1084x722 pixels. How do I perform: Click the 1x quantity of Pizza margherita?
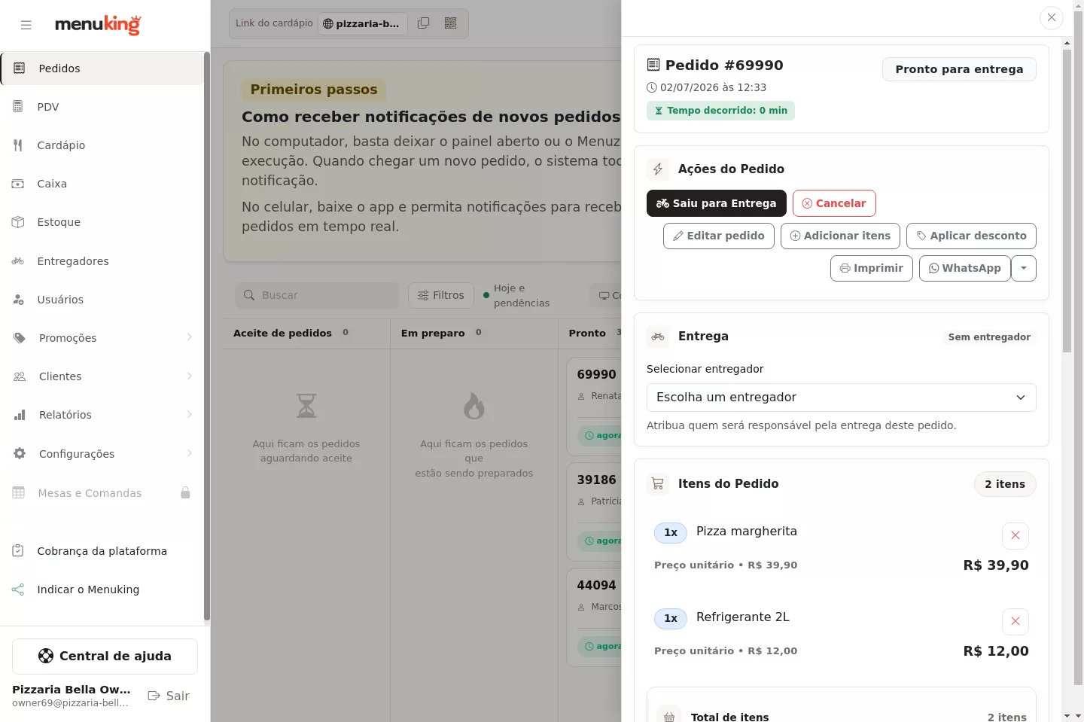[x=671, y=533]
